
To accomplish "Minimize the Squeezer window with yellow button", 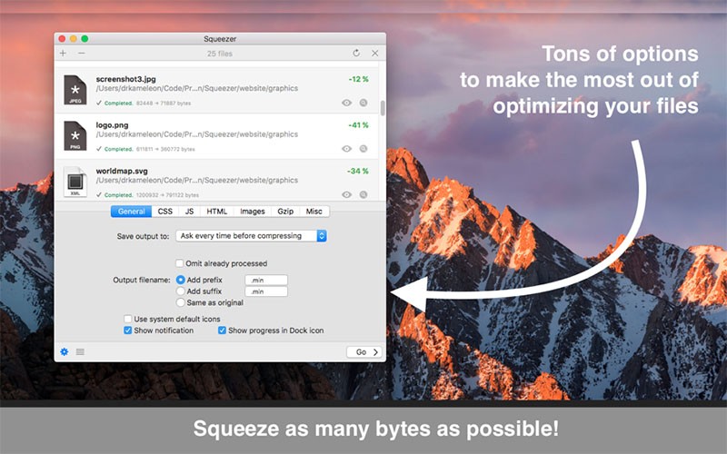I will click(x=74, y=39).
